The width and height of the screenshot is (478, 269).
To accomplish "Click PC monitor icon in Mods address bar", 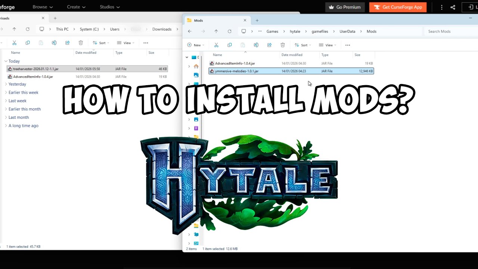I will [x=244, y=31].
